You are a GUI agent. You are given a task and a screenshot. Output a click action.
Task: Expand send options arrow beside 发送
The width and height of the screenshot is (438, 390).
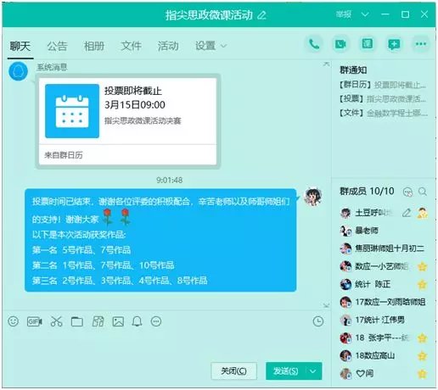(313, 371)
